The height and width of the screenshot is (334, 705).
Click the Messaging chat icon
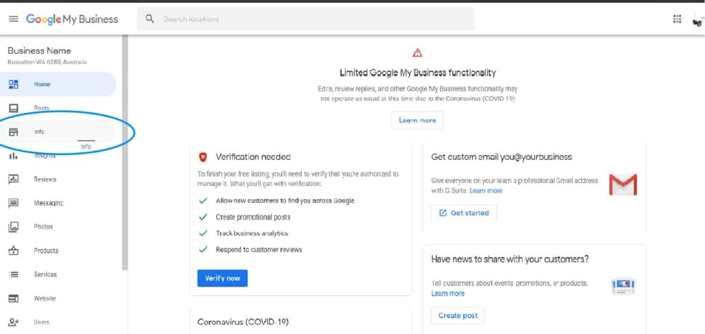coord(14,203)
